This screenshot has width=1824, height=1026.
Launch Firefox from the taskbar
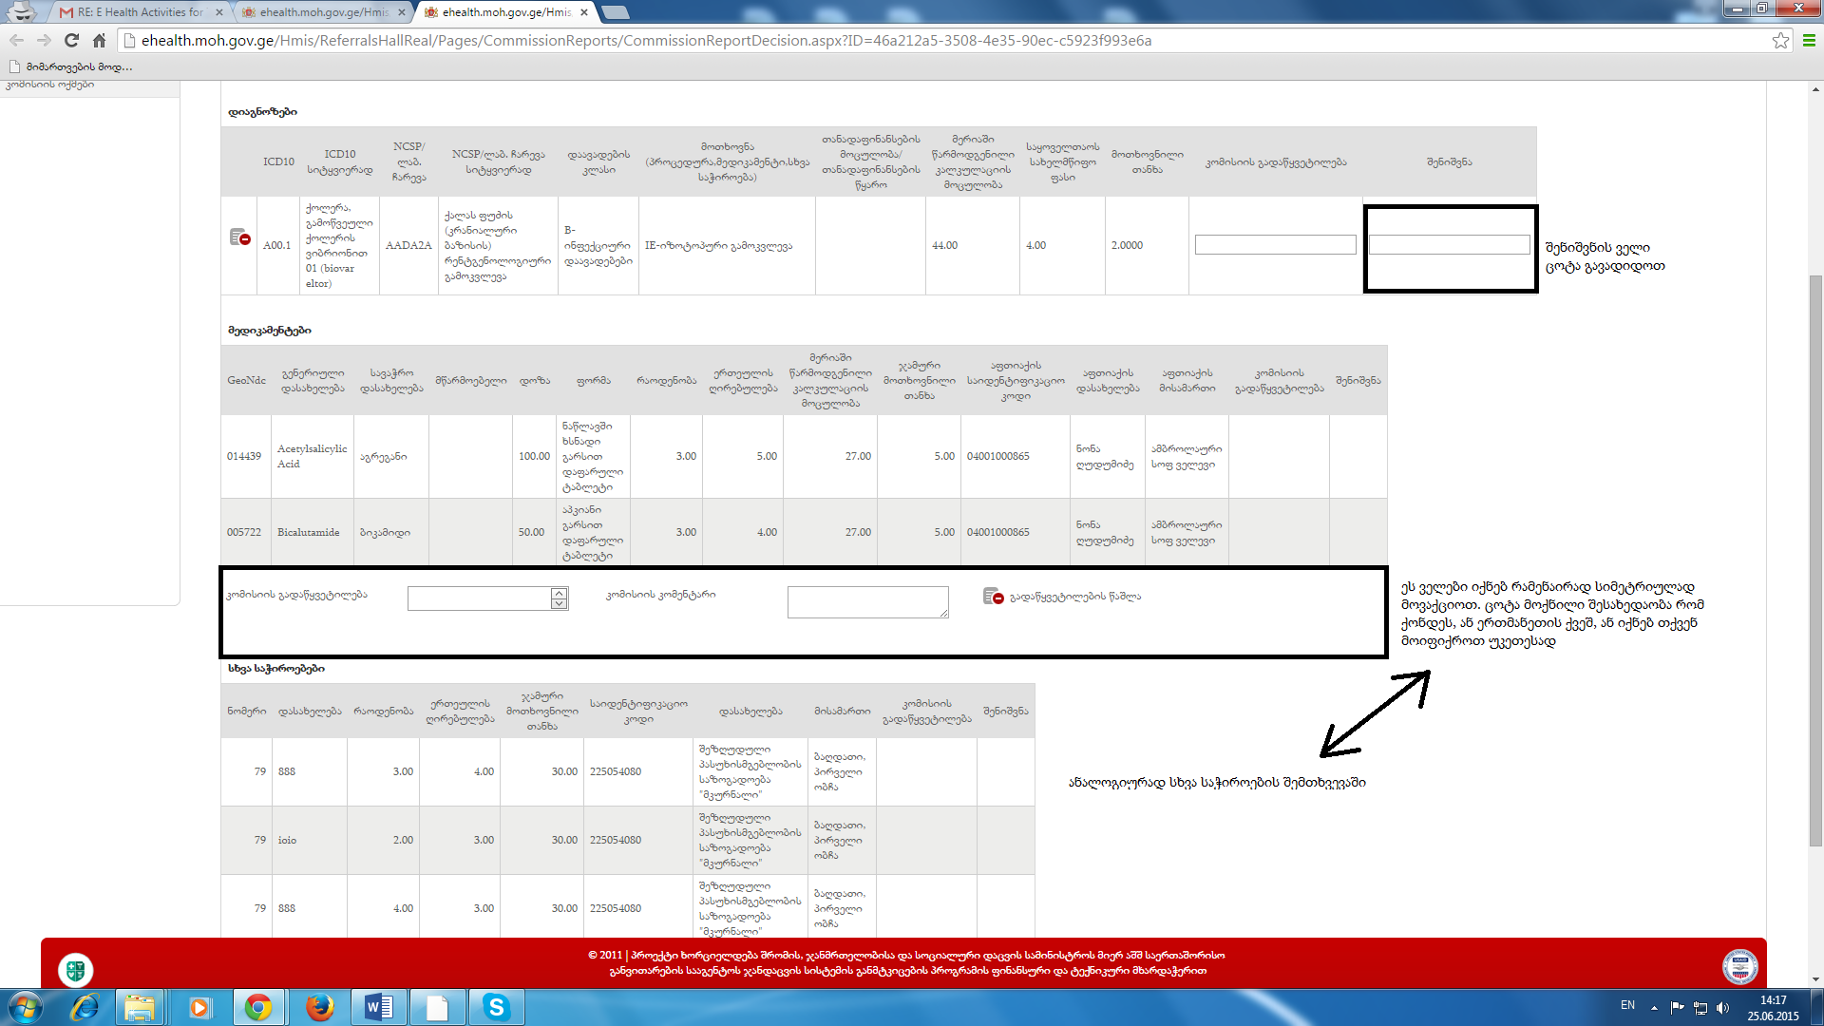[319, 1007]
